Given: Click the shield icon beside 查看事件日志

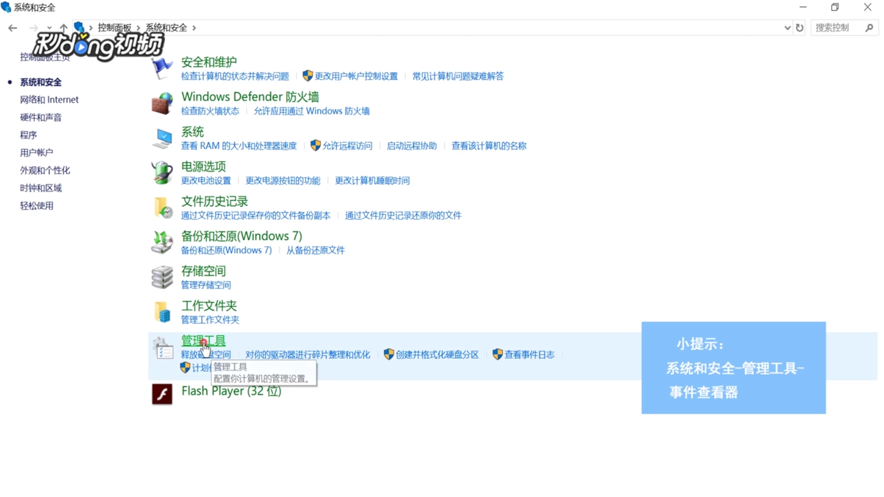Looking at the screenshot, I should tap(497, 354).
